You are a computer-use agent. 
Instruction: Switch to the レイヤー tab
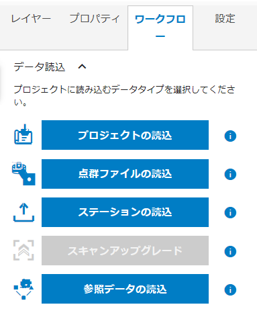coord(31,19)
